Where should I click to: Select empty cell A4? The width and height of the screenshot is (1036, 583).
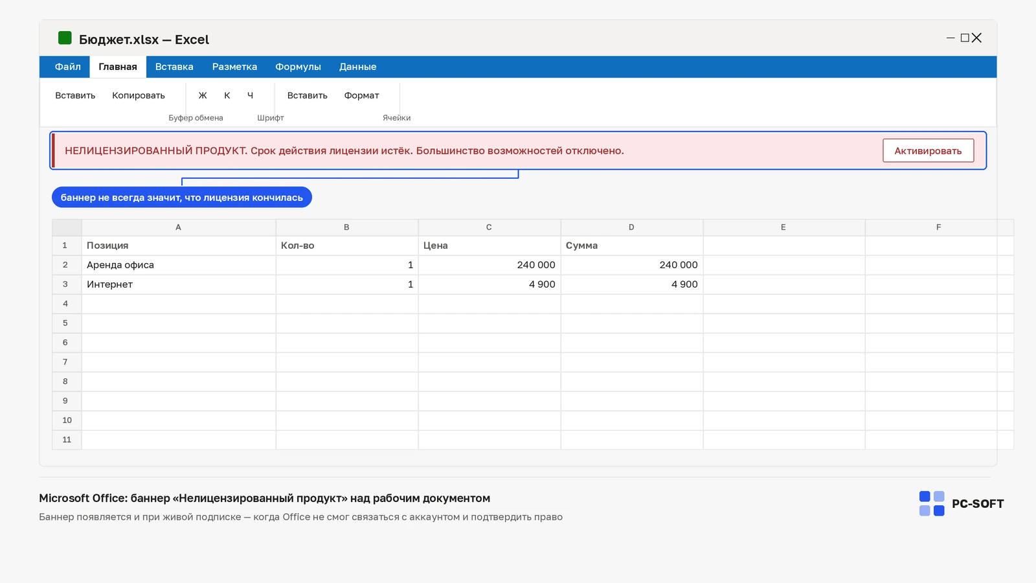click(179, 304)
